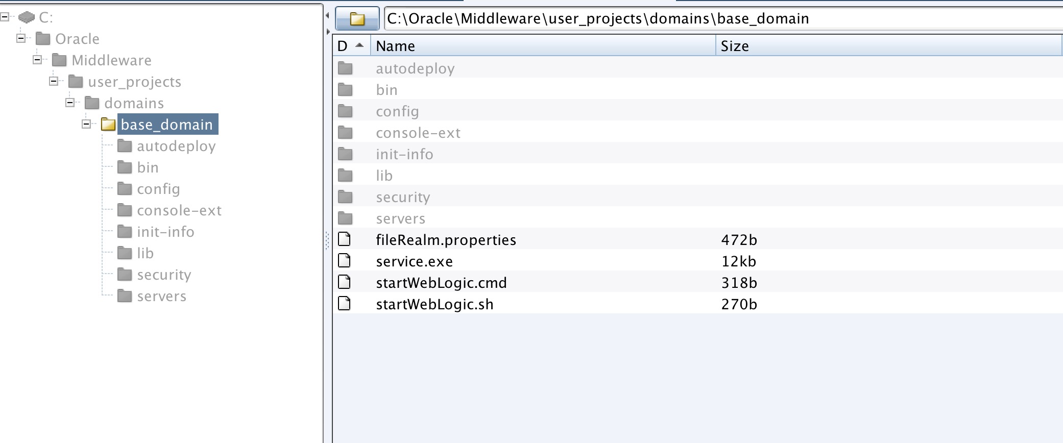Click security folder icon in tree
Viewport: 1063px width, 443px height.
click(x=125, y=275)
